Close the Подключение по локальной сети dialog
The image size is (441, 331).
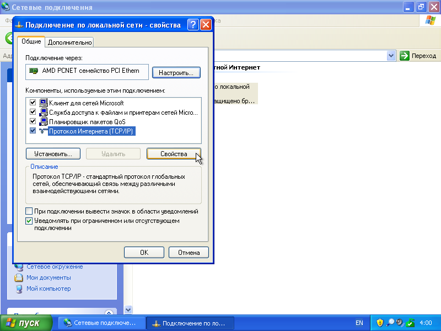[x=206, y=25]
